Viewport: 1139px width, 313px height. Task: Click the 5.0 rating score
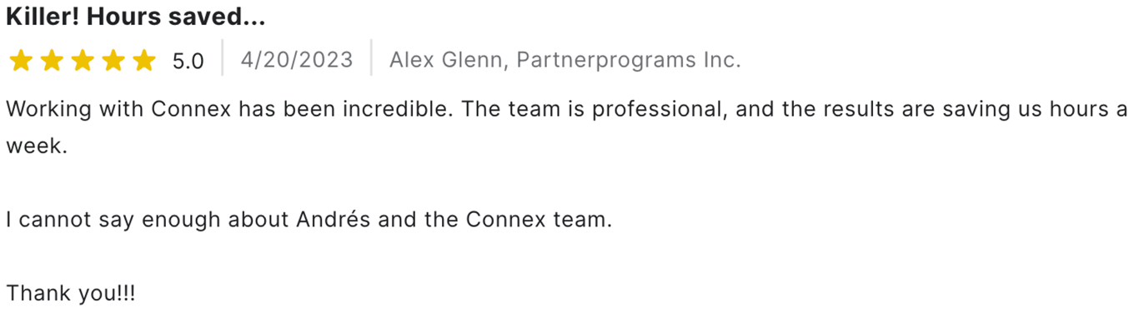(188, 62)
